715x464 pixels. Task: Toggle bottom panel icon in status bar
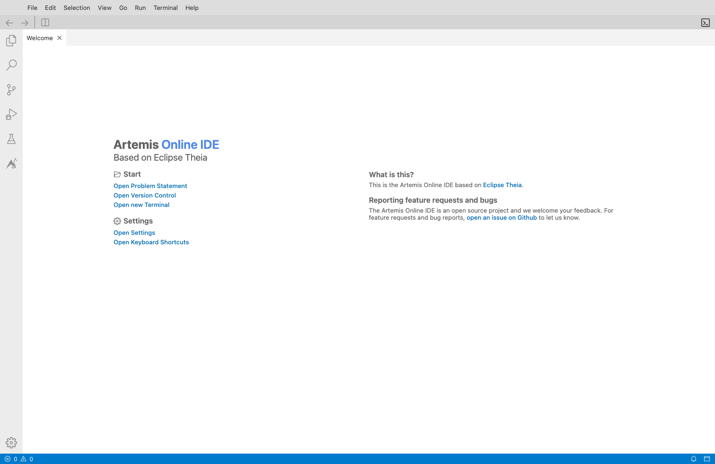pos(707,459)
